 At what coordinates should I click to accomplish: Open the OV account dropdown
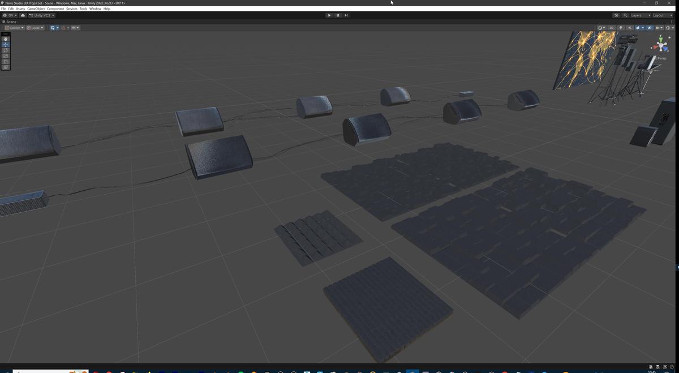10,15
